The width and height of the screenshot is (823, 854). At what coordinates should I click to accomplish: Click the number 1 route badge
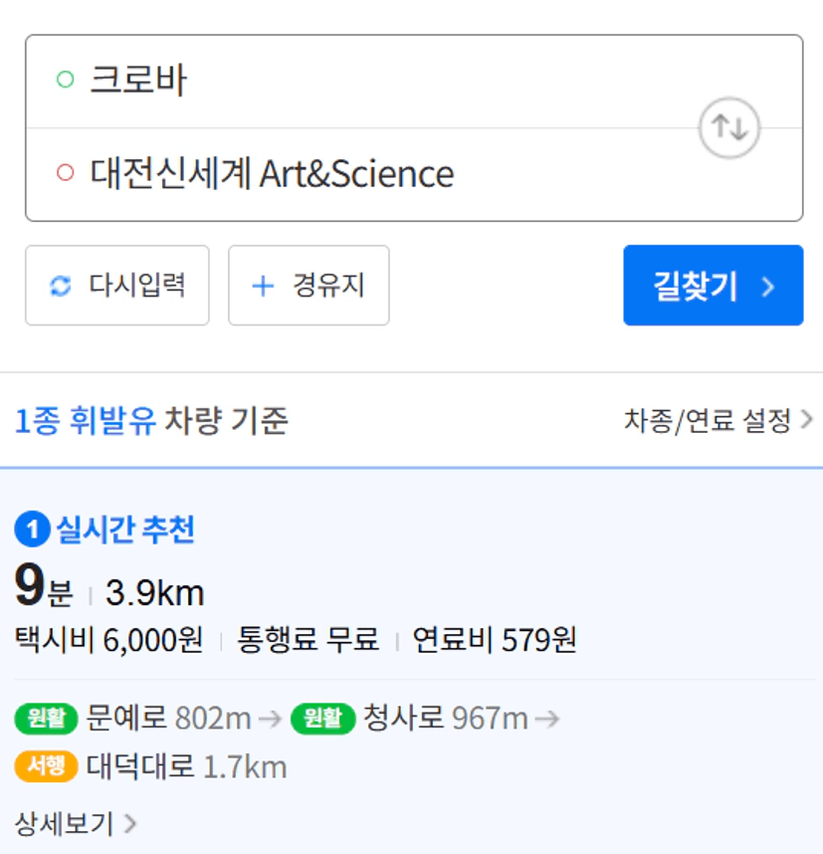[32, 531]
